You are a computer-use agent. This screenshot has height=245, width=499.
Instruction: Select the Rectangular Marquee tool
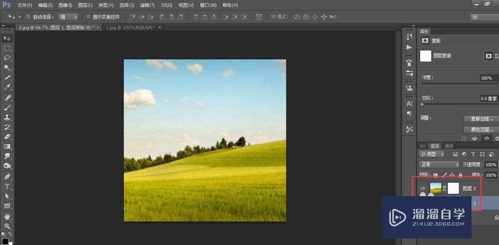(7, 48)
